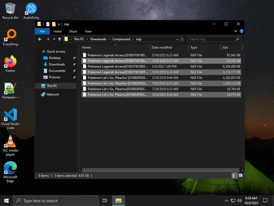This screenshot has height=206, width=274.
Task: Expand the chevron after This PC breadcrumb
Action: 87,39
